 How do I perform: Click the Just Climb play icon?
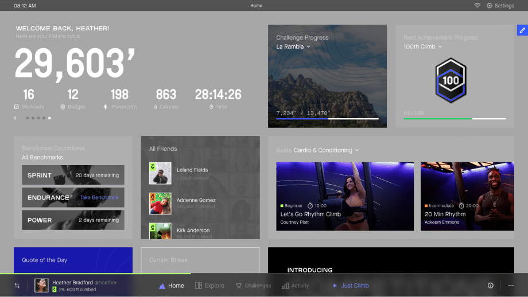pyautogui.click(x=335, y=286)
